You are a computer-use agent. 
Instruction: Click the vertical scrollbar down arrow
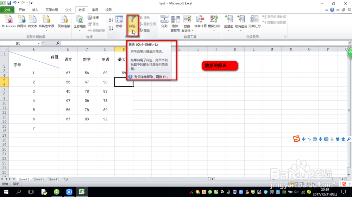(348, 175)
